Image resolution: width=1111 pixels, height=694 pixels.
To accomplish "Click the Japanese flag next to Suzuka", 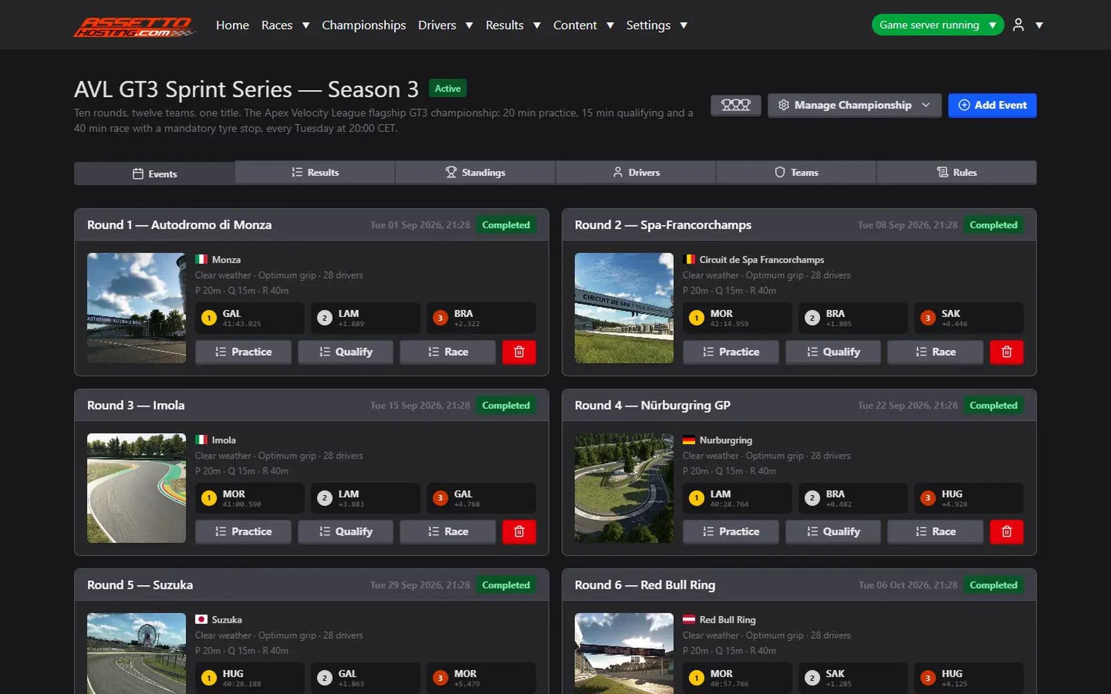I will coord(201,619).
